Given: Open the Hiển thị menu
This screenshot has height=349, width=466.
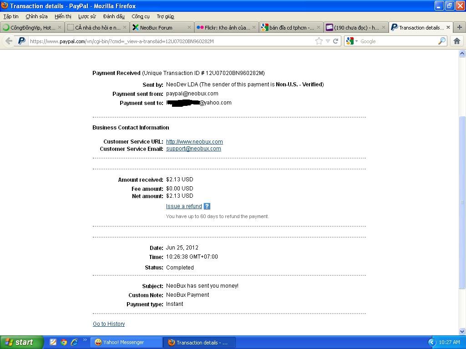Looking at the screenshot, I should (63, 16).
